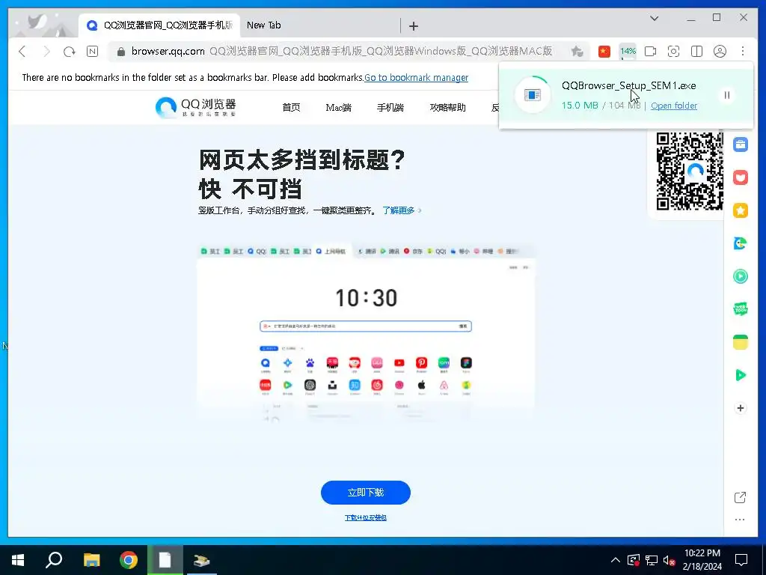Open the 攻略帮助 navigation item
This screenshot has height=575, width=766.
tap(447, 108)
